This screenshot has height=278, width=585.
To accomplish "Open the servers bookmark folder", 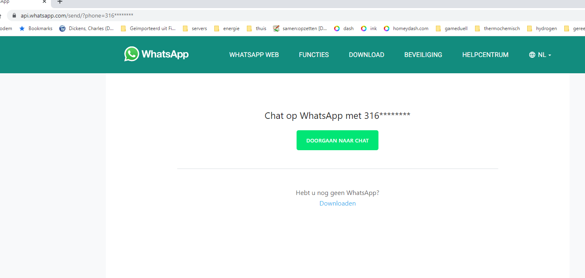I will pos(195,28).
